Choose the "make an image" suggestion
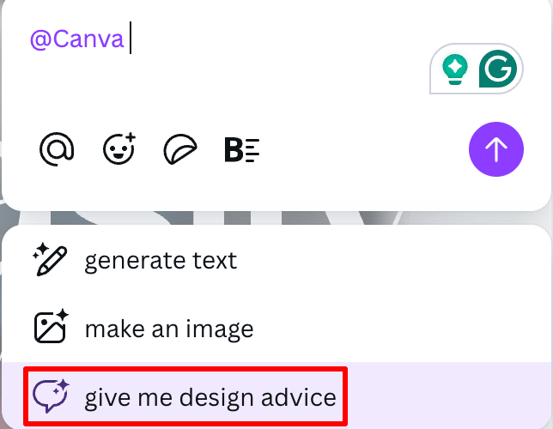 click(x=169, y=329)
